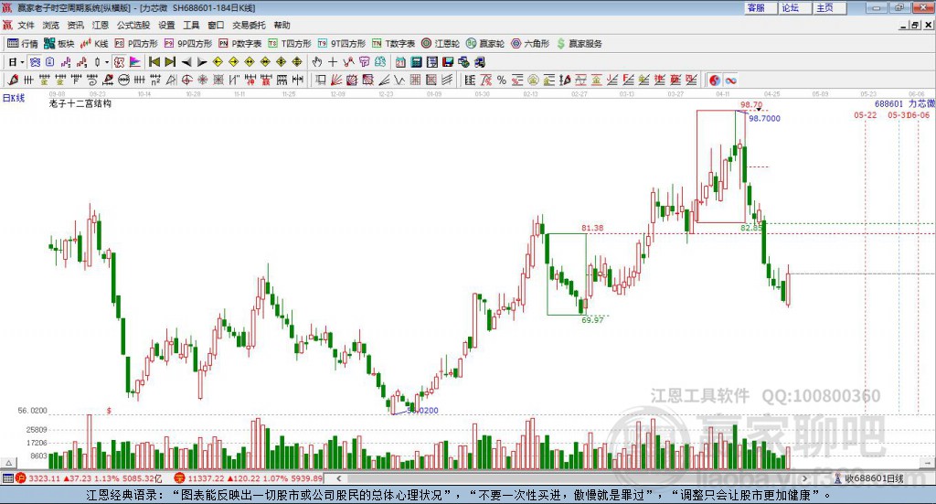This screenshot has width=936, height=504.
Task: Open the candlestick style dropdown arrow
Action: (107, 62)
